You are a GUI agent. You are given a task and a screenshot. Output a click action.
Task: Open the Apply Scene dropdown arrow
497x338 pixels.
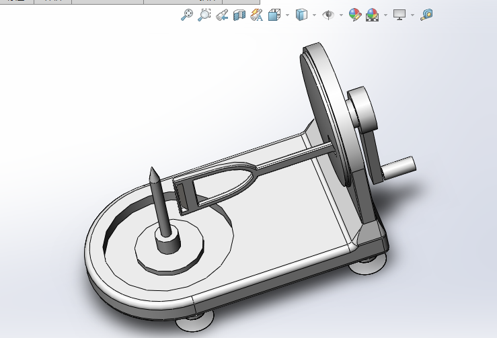coord(385,15)
